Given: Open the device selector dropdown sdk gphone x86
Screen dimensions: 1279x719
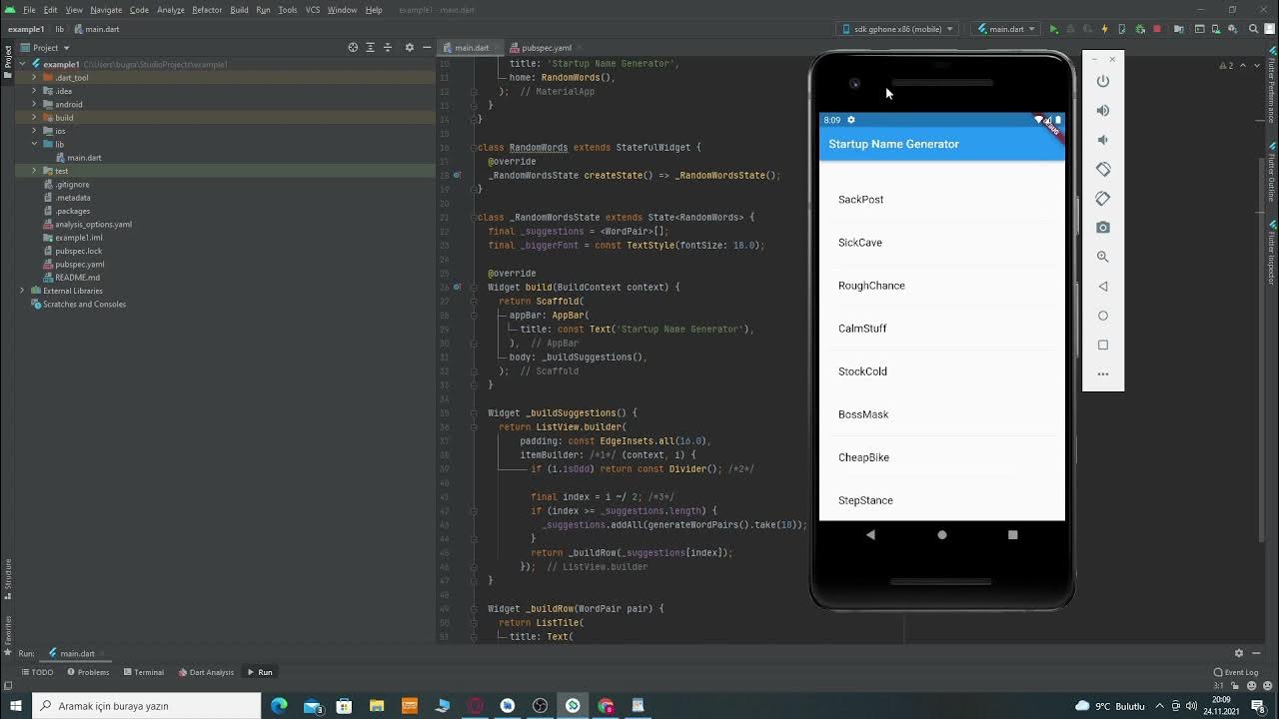Looking at the screenshot, I should click(x=898, y=29).
